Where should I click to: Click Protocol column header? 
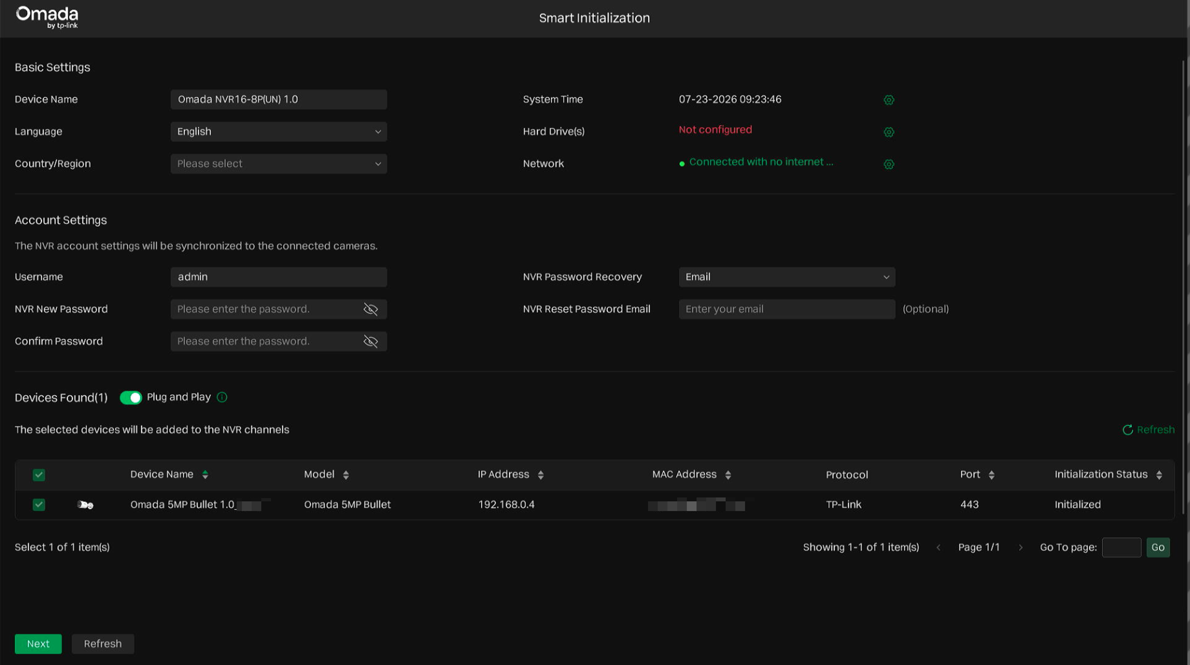[x=846, y=475]
